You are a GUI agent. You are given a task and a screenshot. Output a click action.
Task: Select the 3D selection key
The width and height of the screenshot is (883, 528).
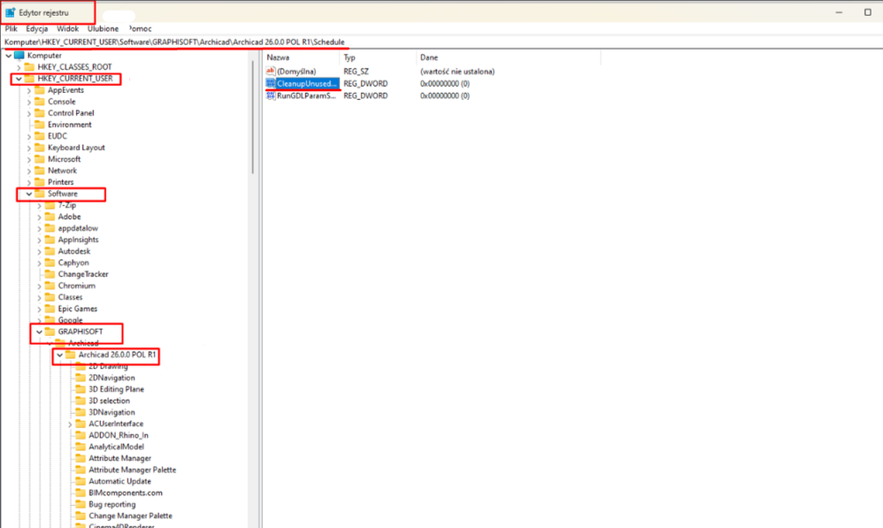109,401
